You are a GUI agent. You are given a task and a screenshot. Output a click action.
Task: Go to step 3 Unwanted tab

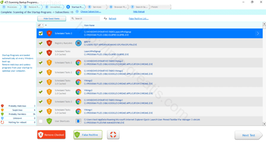coord(54,7)
